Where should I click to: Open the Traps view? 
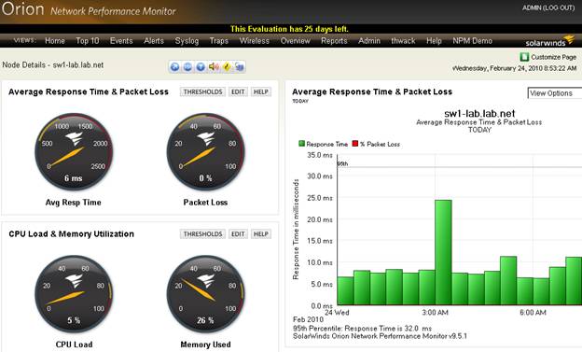219,41
